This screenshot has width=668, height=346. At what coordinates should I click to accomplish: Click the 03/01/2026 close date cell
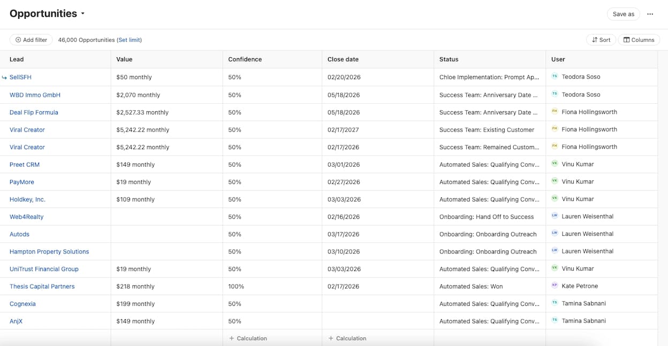pos(377,165)
